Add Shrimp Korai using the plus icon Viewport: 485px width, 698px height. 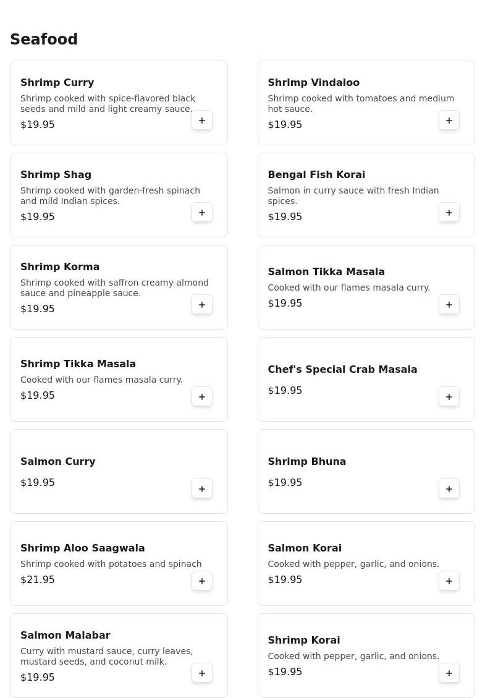(449, 673)
